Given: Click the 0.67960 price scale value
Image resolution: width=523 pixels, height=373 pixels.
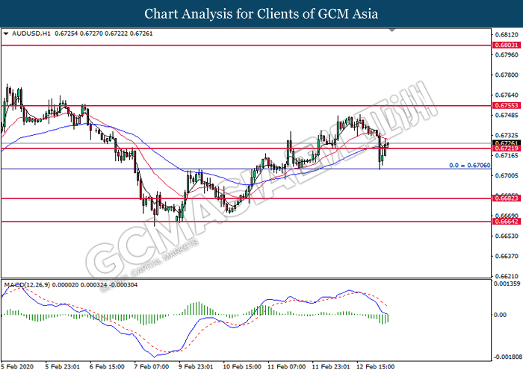Looking at the screenshot, I should tap(507, 54).
